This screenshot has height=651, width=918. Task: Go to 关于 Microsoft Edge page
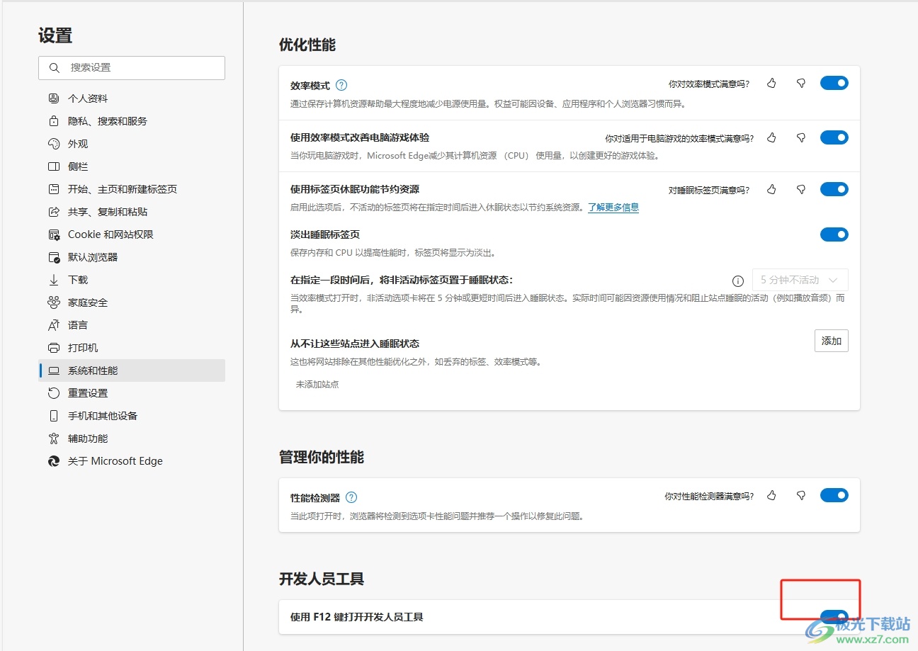(132, 461)
